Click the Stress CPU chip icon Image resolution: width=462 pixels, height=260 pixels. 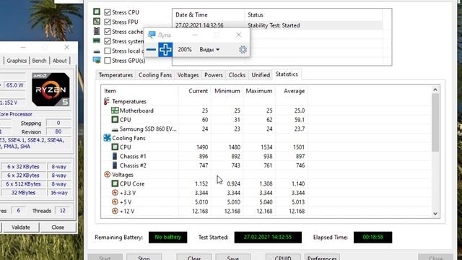click(97, 12)
